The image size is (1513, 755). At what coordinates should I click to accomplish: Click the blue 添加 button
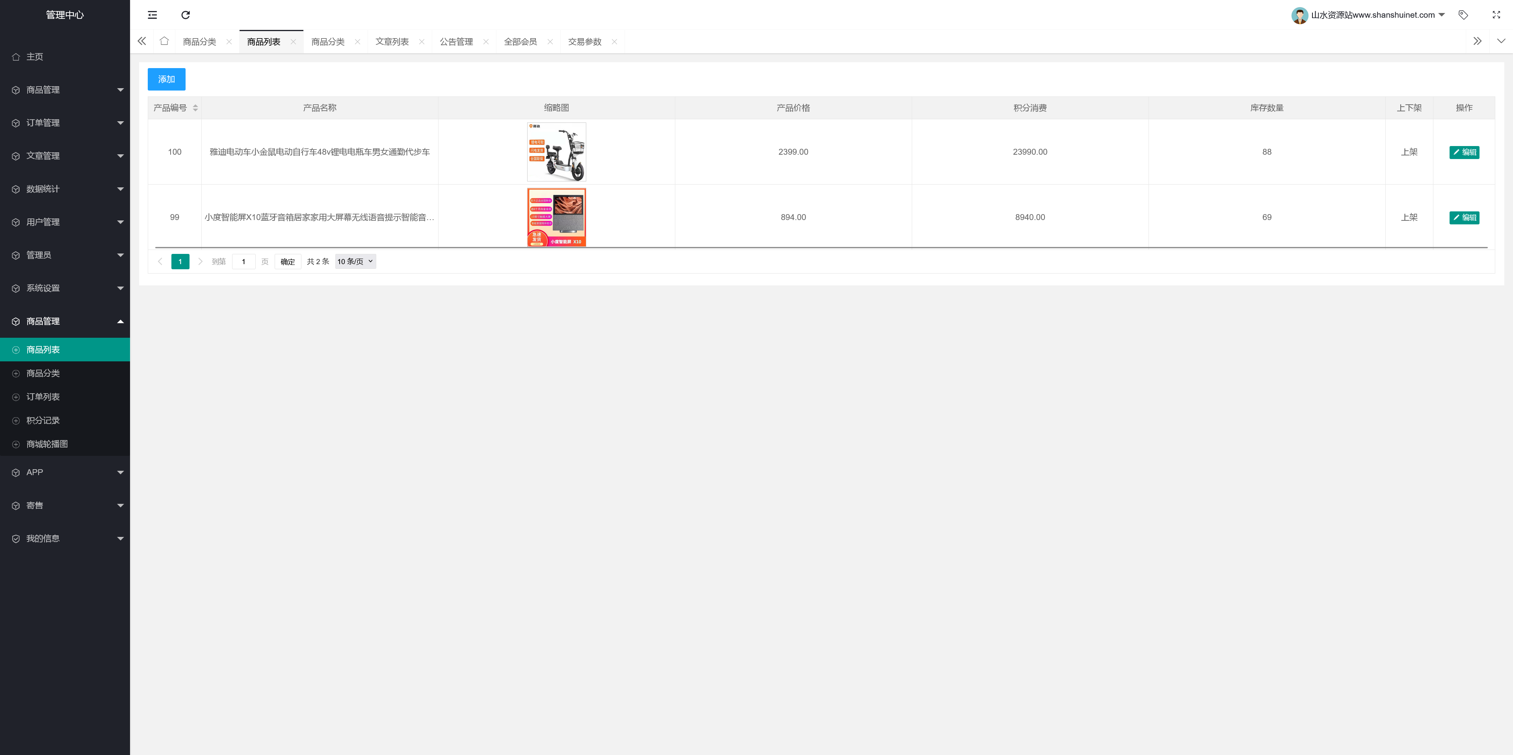point(166,79)
